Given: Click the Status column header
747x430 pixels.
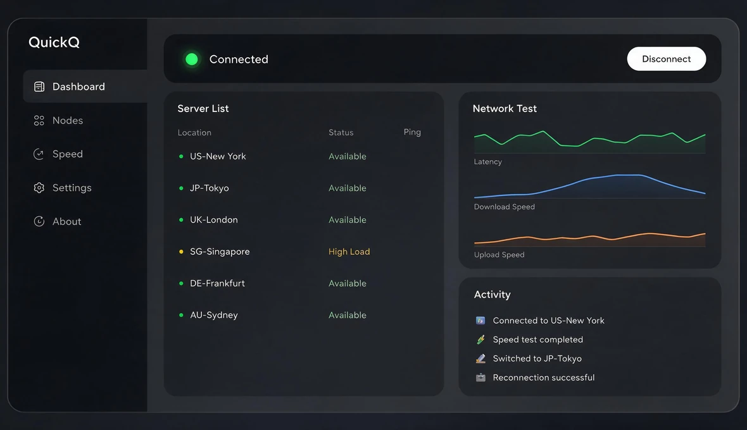Looking at the screenshot, I should 341,133.
